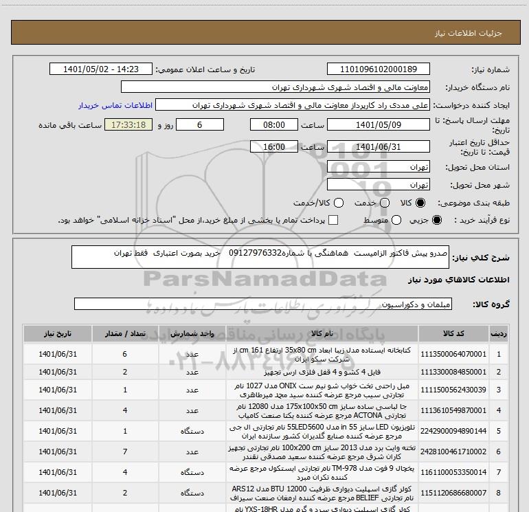This screenshot has width=529, height=512.
Task: Click the تاریخ نیاز column header
Action: (x=58, y=333)
